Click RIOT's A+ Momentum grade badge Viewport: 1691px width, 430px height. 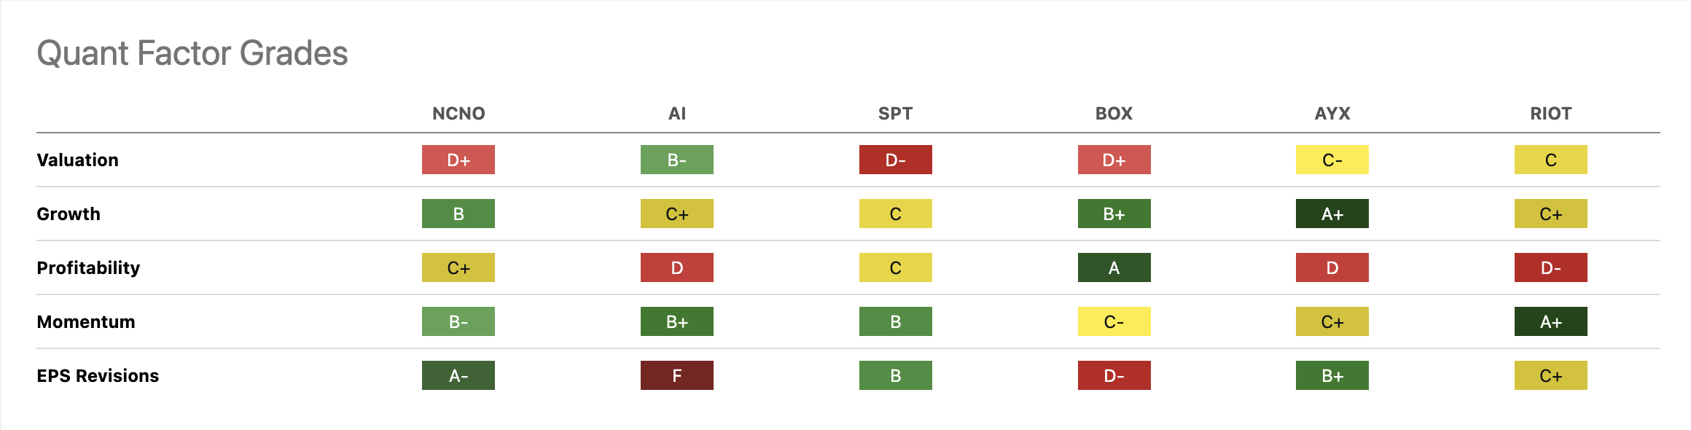(1550, 322)
